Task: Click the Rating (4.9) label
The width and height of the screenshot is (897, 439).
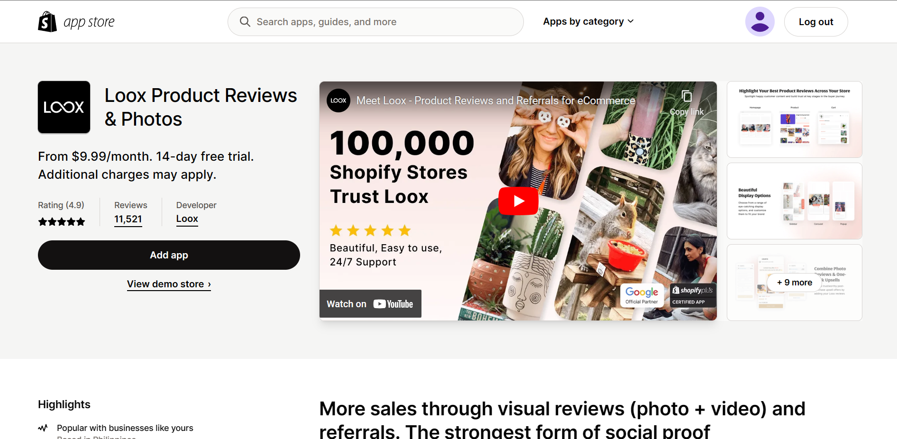Action: [x=61, y=205]
